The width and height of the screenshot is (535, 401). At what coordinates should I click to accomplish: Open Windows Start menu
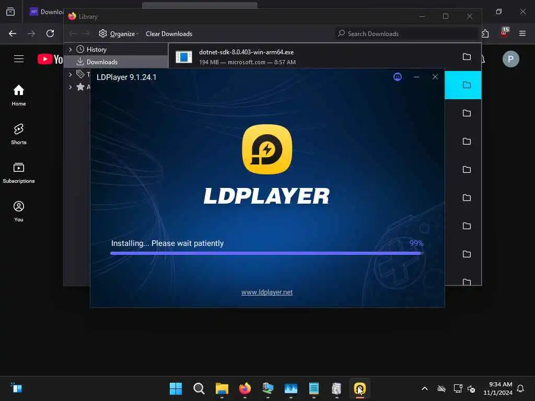[176, 388]
